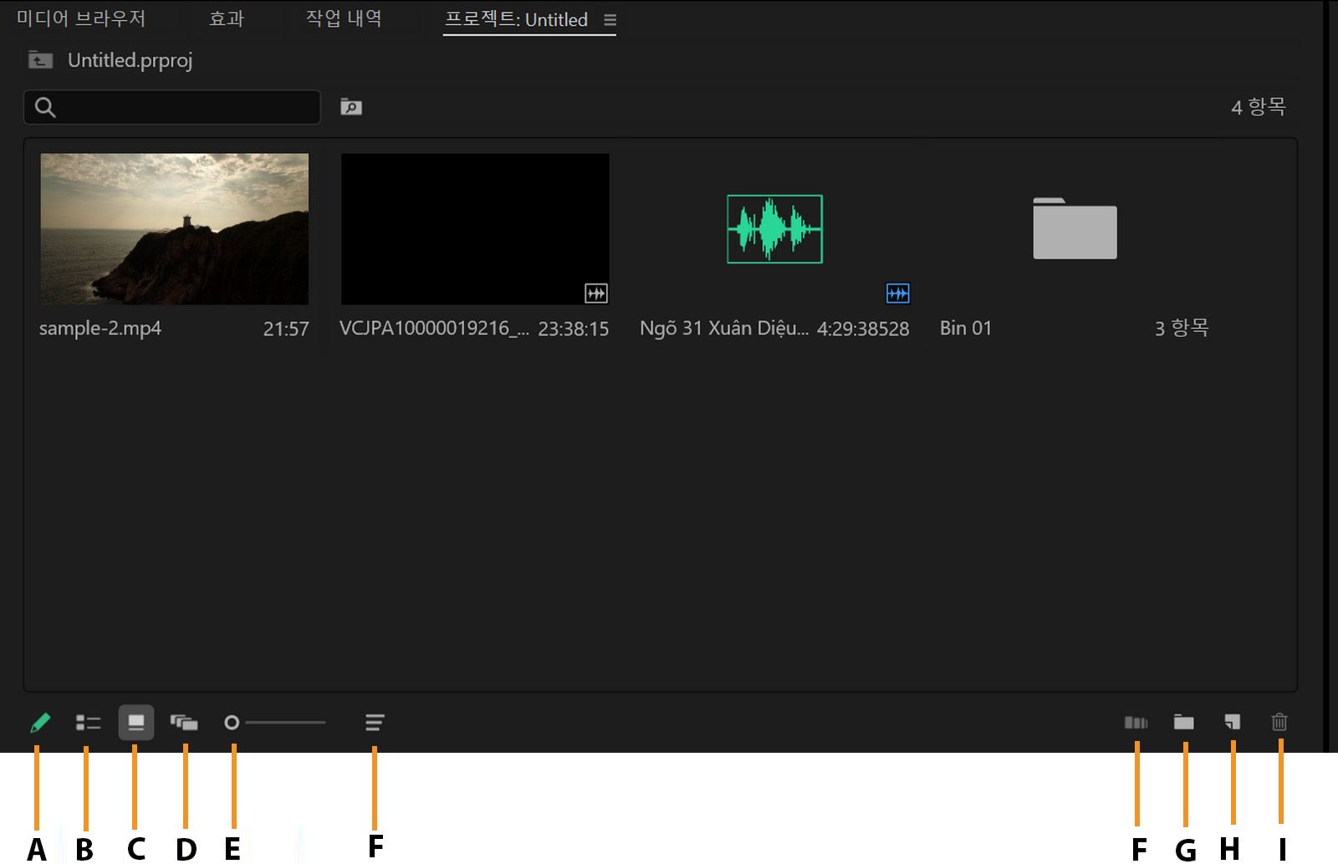Click the New Item icon
Viewport: 1338px width, 864px height.
(x=1232, y=722)
